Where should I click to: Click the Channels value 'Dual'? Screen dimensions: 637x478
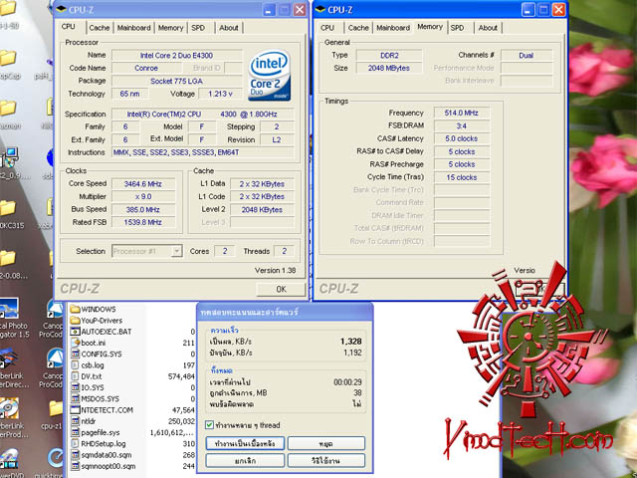click(527, 56)
